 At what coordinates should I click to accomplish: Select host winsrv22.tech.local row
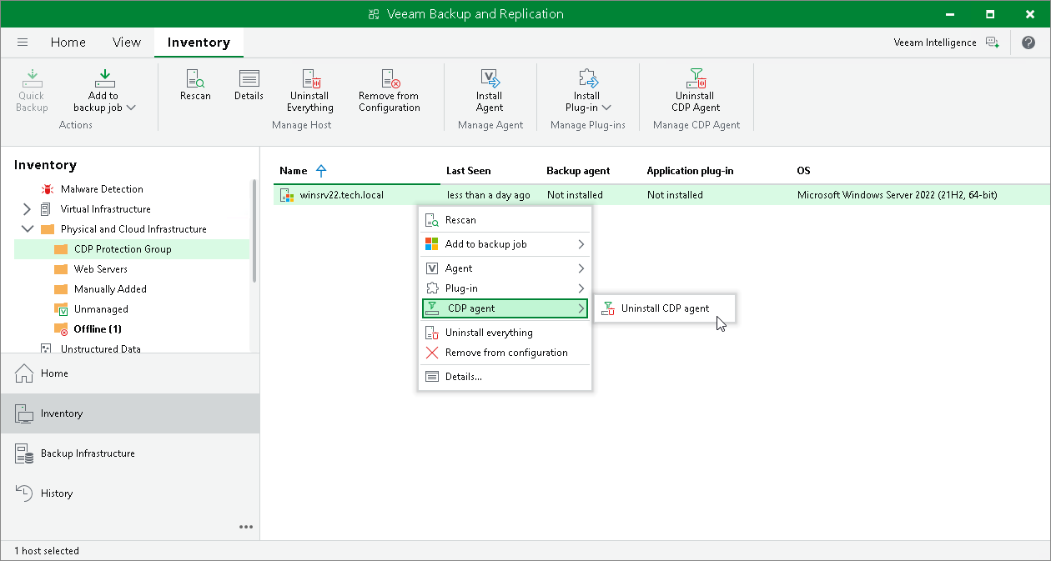(661, 195)
